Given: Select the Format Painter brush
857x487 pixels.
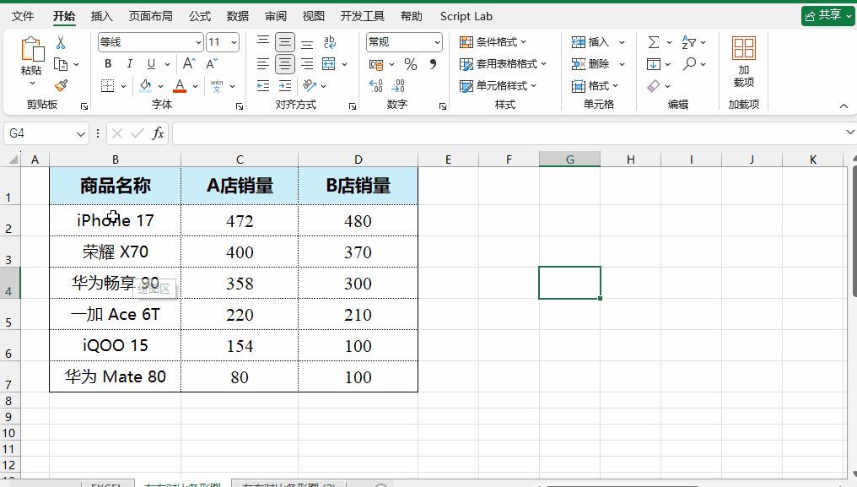Looking at the screenshot, I should coord(61,85).
